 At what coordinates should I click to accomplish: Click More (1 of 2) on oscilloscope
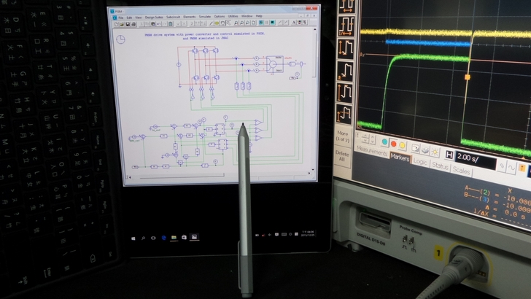pos(343,136)
